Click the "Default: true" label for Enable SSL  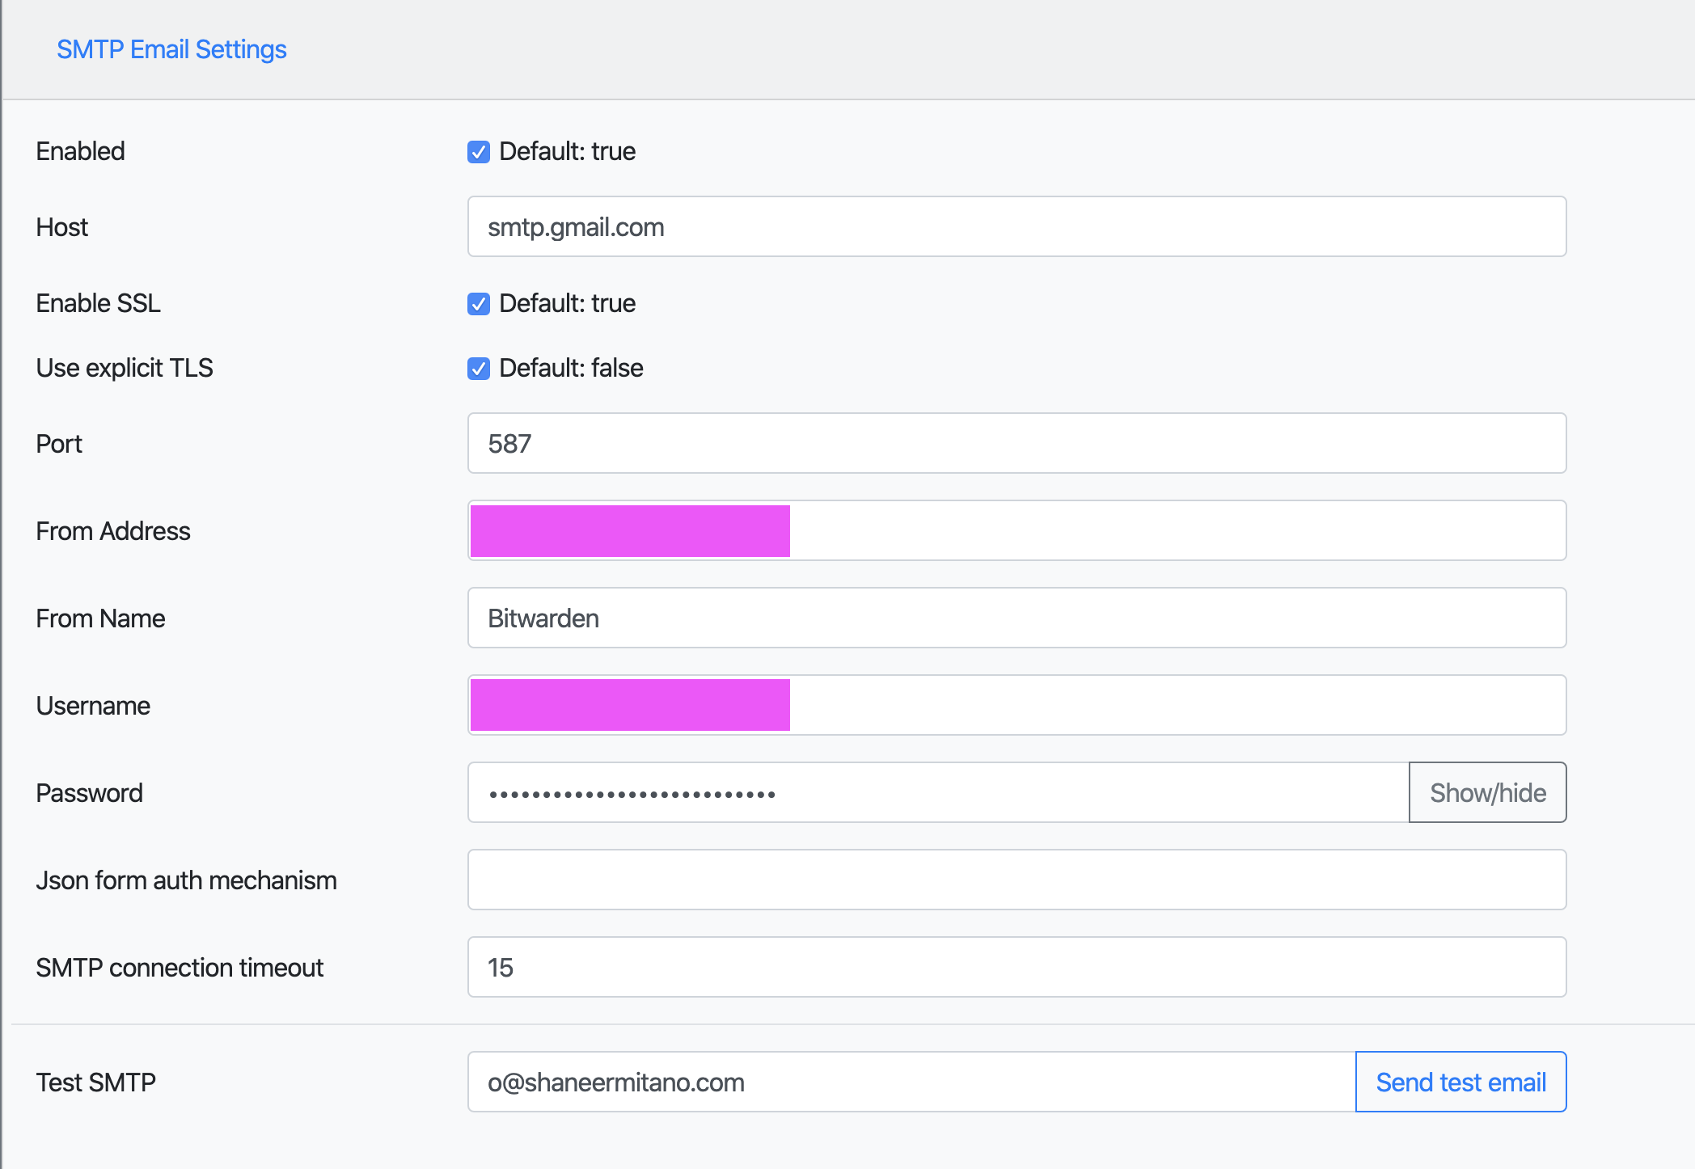tap(567, 304)
